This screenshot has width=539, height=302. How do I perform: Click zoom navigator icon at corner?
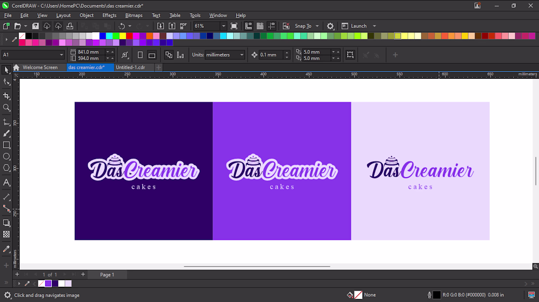(535, 266)
